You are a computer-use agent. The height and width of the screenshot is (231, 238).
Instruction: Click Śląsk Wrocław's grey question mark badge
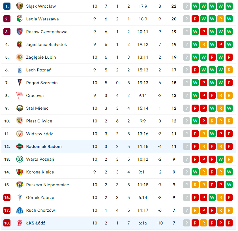click(x=186, y=6)
